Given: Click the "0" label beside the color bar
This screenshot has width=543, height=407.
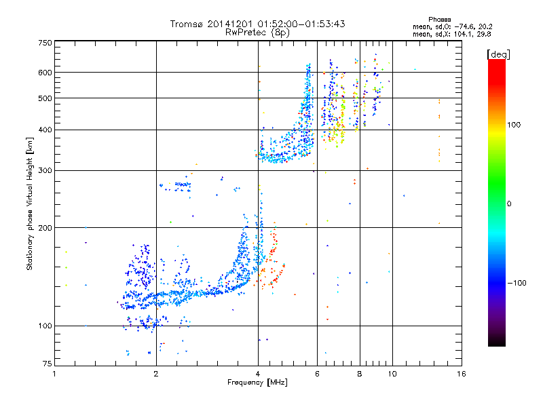Looking at the screenshot, I should point(509,204).
